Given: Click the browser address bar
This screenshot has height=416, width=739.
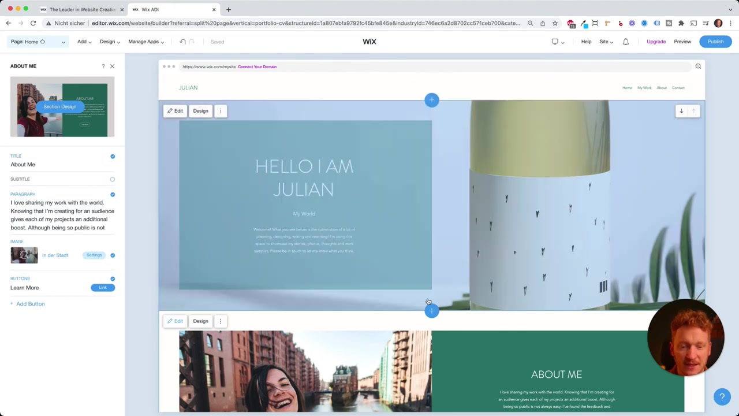Looking at the screenshot, I should coord(306,23).
